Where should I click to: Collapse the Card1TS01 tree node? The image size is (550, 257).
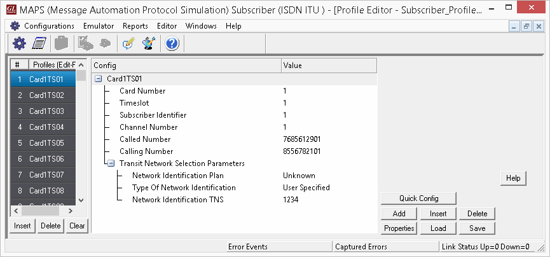98,79
